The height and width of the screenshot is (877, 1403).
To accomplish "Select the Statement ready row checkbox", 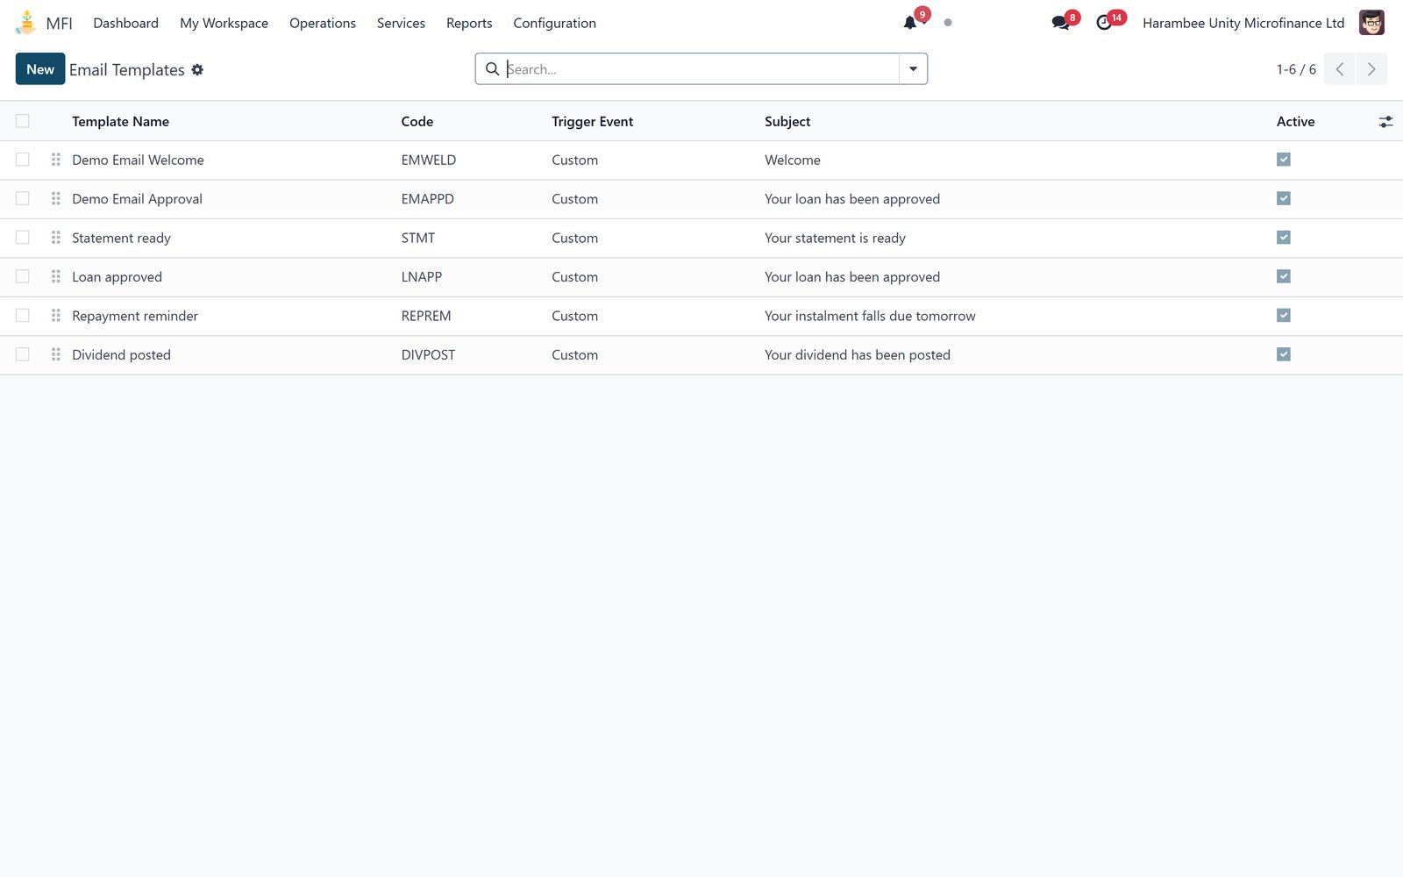I will click(23, 238).
